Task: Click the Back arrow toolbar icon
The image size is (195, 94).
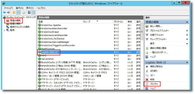Action: (x=5, y=13)
